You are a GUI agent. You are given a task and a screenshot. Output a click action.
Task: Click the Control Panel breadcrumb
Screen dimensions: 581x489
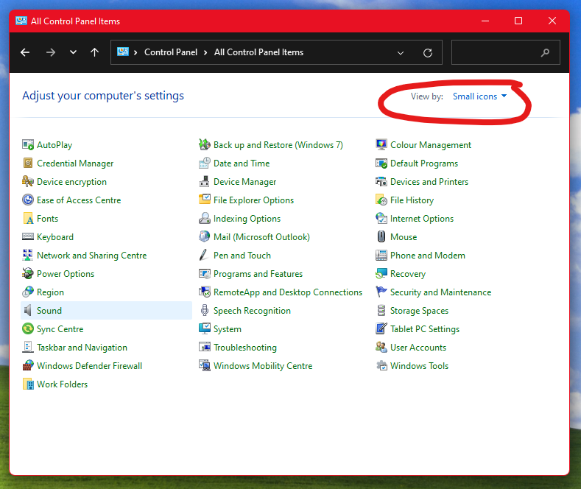click(x=171, y=52)
